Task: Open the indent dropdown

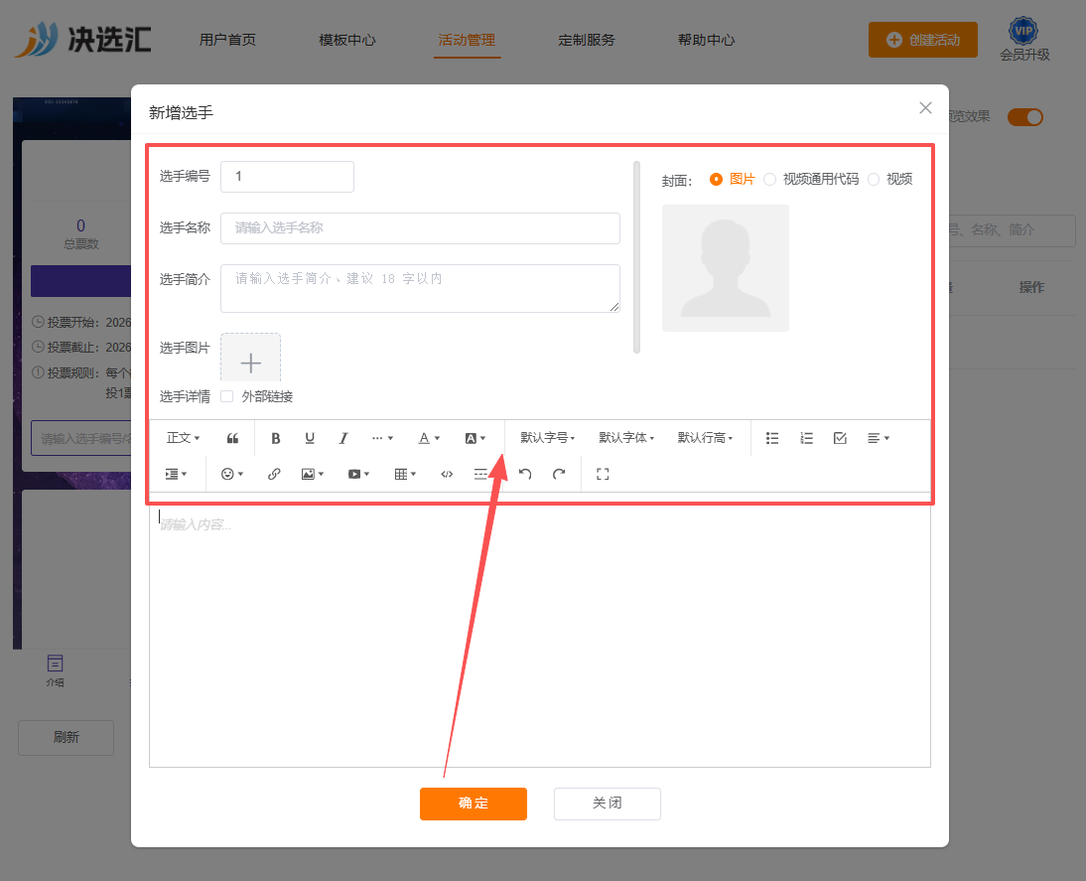Action: (176, 474)
